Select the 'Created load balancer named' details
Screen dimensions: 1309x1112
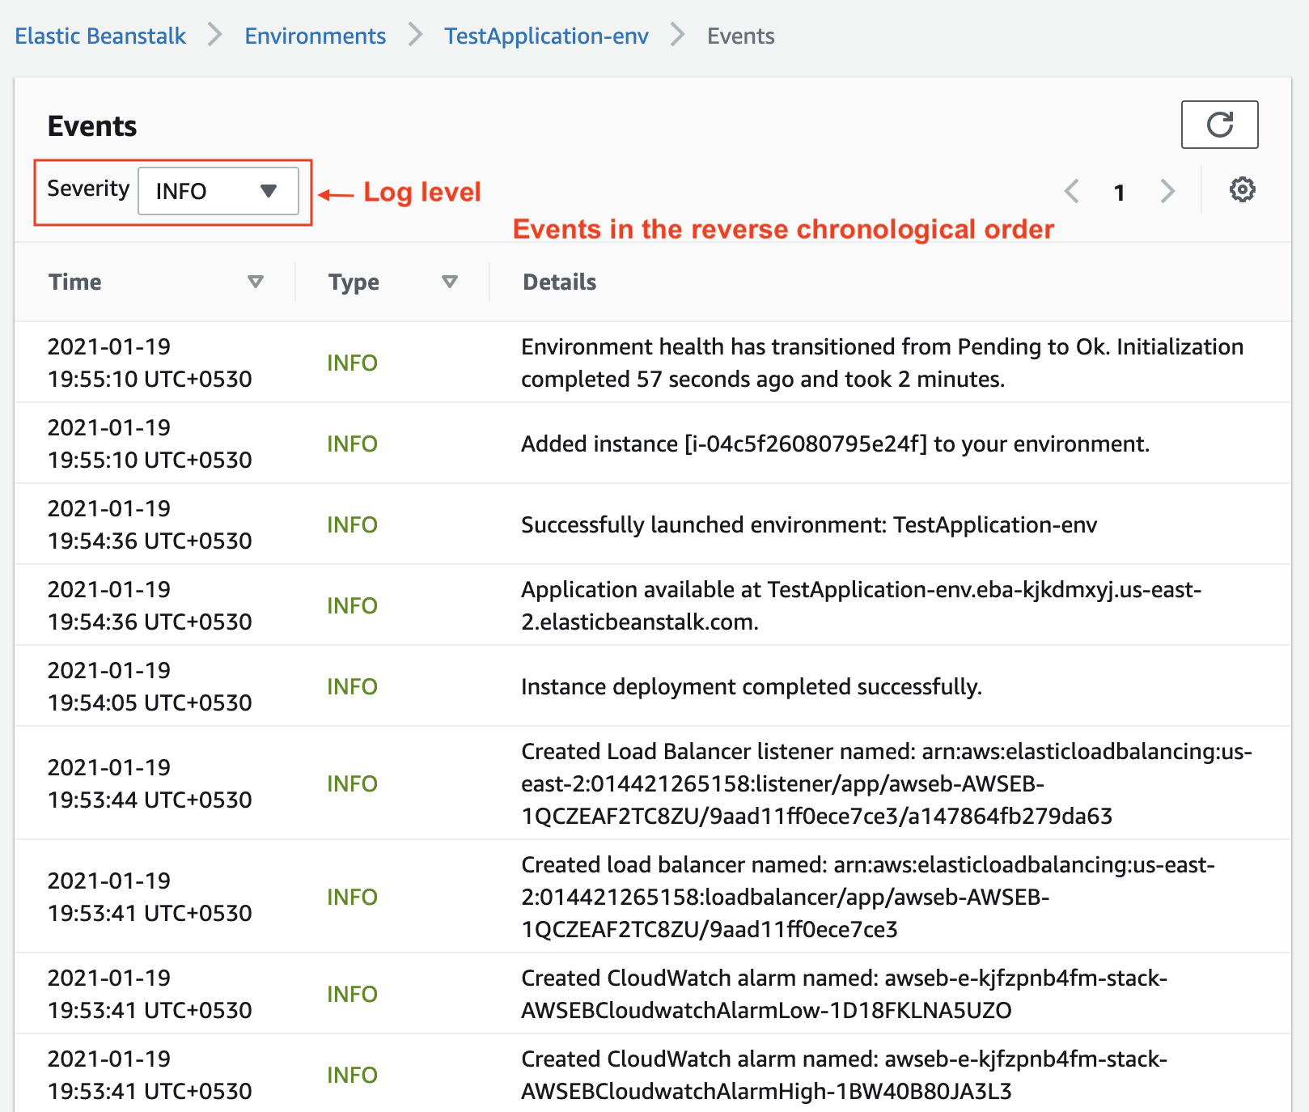[x=868, y=897]
